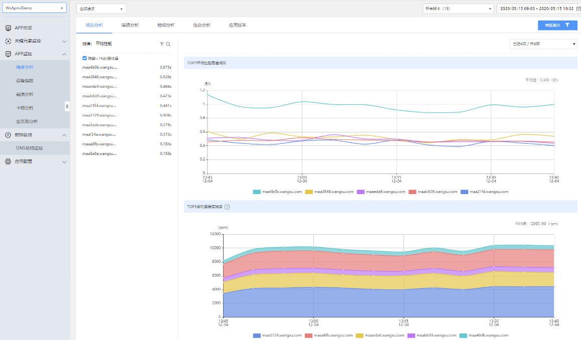This screenshot has width=581, height=340.
Task: Collapse the 劫持监控 chevron
Action: tap(64, 135)
